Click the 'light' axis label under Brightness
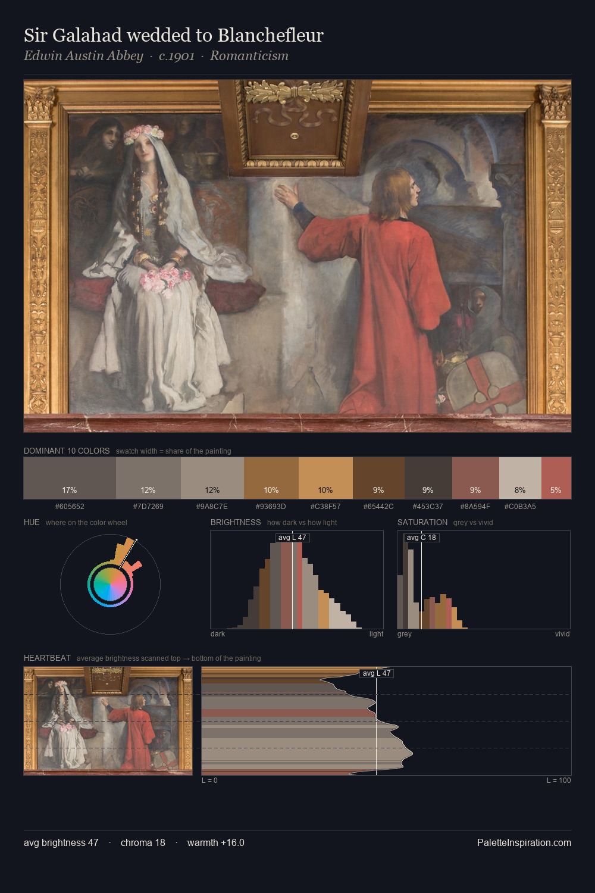Viewport: 595px width, 893px height. pyautogui.click(x=377, y=634)
